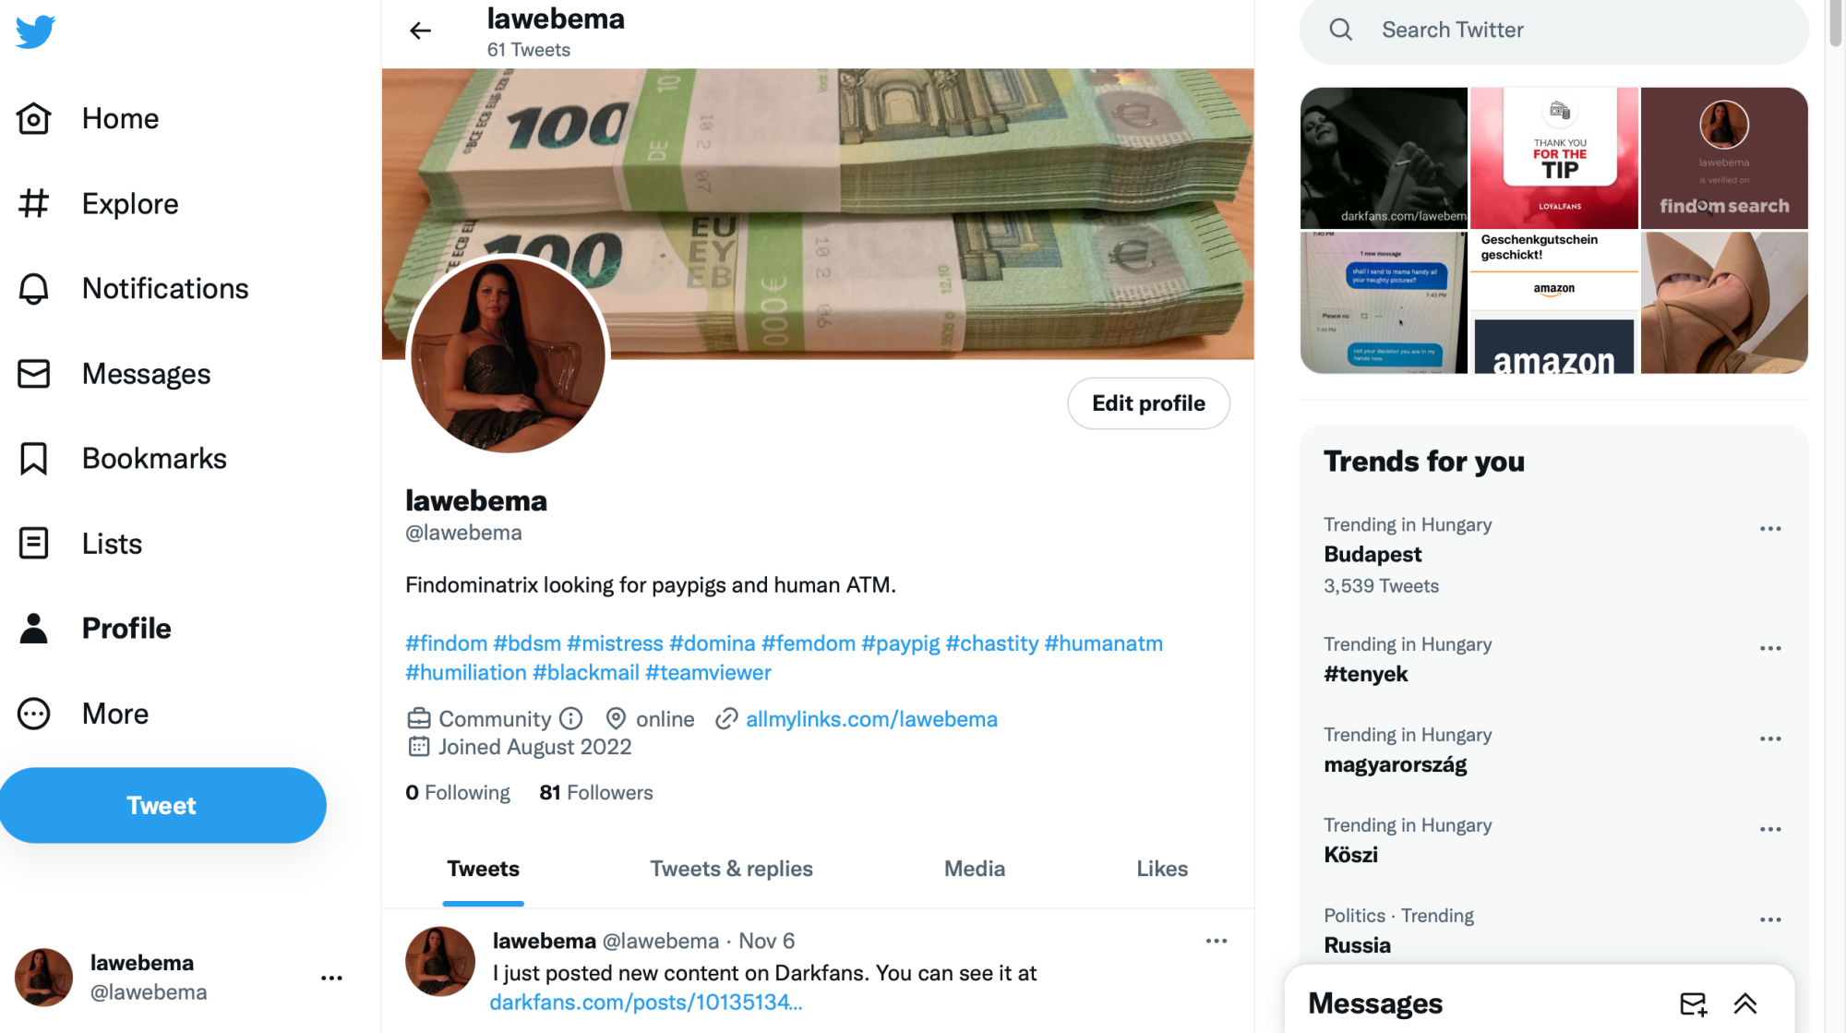
Task: Switch to the Media tab
Action: (974, 869)
